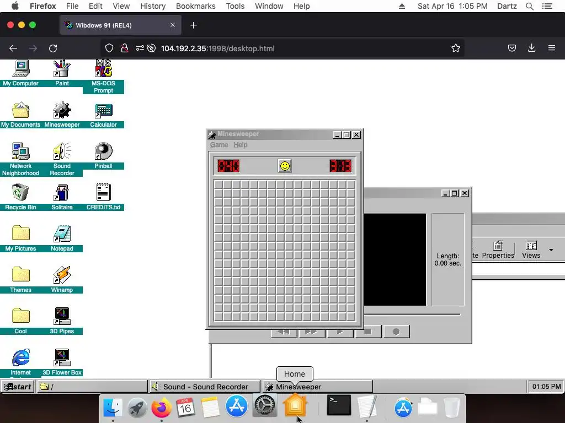Minimize the Minesweeper window
Screen dimensions: 565x423
point(337,134)
